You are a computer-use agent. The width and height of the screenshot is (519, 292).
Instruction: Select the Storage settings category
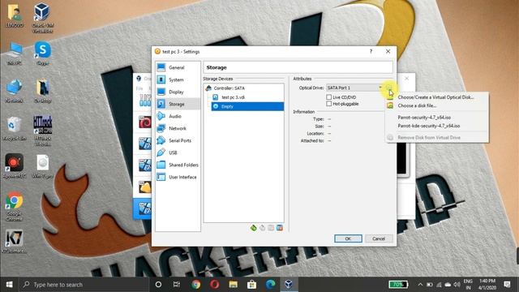[178, 104]
